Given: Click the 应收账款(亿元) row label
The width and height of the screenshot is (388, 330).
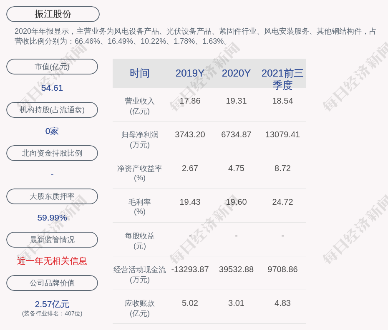Looking at the screenshot, I should [x=139, y=308].
